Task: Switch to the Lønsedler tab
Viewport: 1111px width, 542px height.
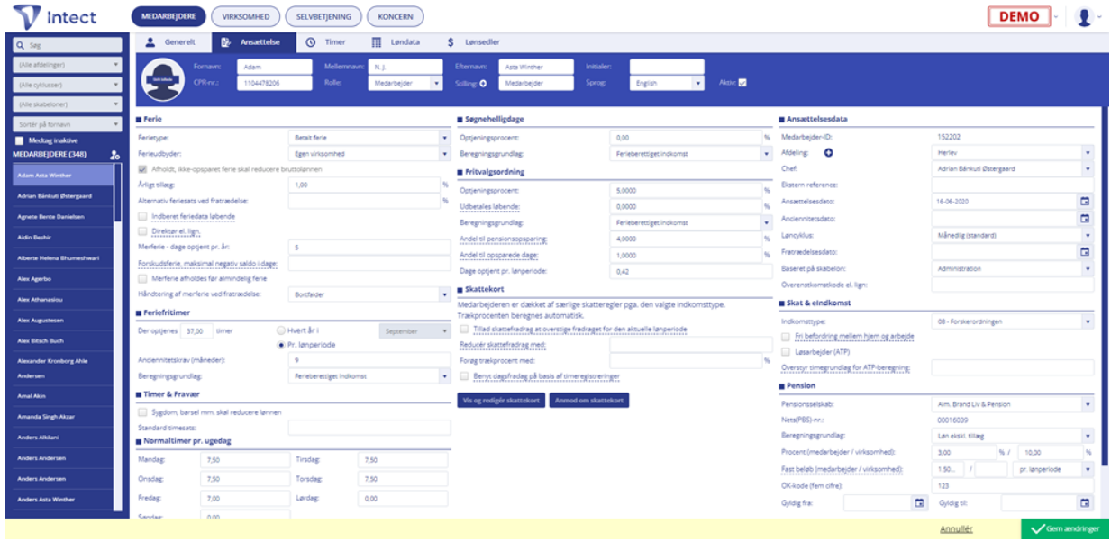Action: click(474, 41)
